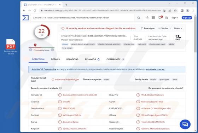Click the file hash search field
The image size is (198, 133).
(x=83, y=18)
